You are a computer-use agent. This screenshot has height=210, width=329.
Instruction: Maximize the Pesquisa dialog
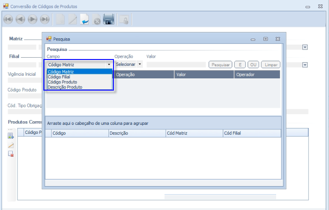[265, 39]
